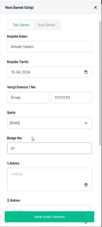Click the Keşide Tarihi date field
The height and width of the screenshot is (227, 102).
point(49,72)
